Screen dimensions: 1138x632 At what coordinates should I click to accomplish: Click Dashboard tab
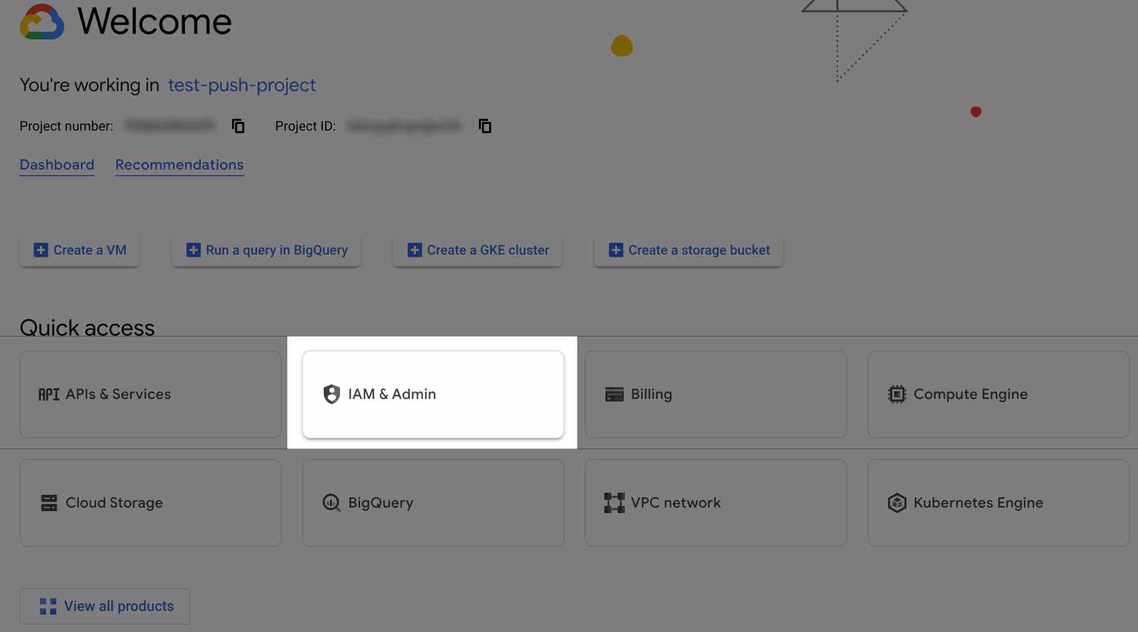pos(56,165)
